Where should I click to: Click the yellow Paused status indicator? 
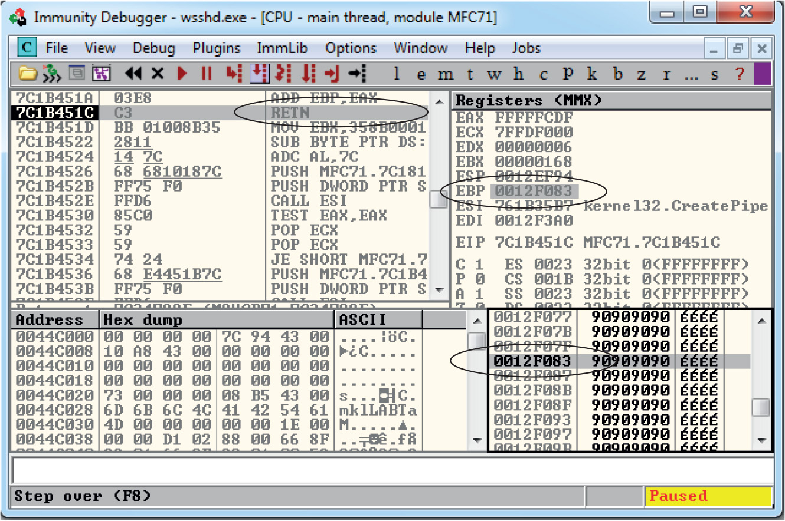pos(708,496)
